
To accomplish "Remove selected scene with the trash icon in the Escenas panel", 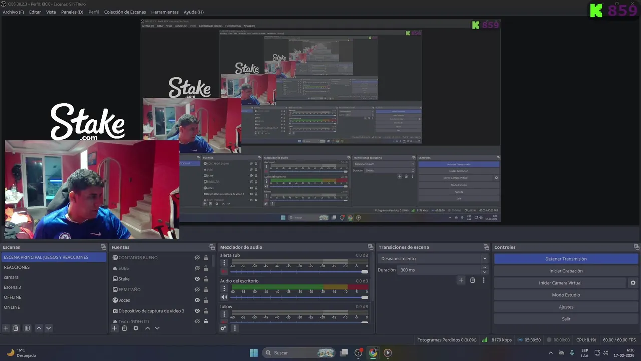I will (x=16, y=328).
